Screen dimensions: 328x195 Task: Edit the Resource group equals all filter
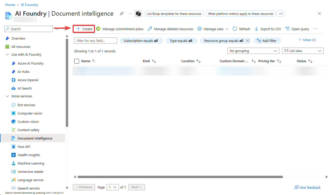[x=223, y=41]
